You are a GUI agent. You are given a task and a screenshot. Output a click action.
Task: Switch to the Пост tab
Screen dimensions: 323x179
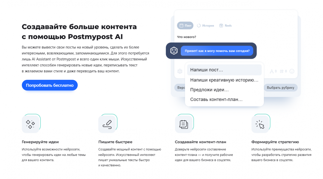point(185,26)
